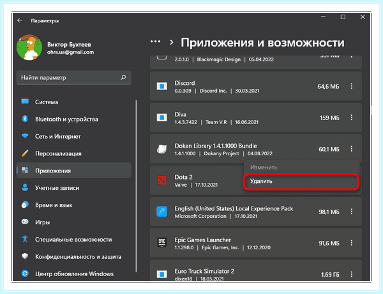Open three-dot menu for Euro Truck Simulator 2

pos(352,274)
